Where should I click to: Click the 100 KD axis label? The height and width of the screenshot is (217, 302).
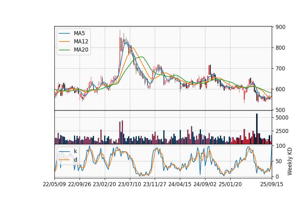tap(280, 146)
